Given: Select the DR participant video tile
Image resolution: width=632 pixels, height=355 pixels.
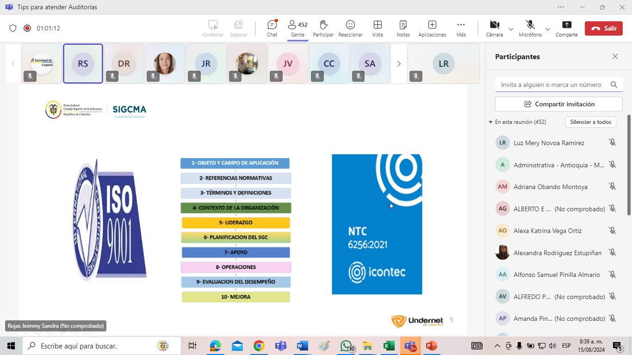Looking at the screenshot, I should coord(124,64).
